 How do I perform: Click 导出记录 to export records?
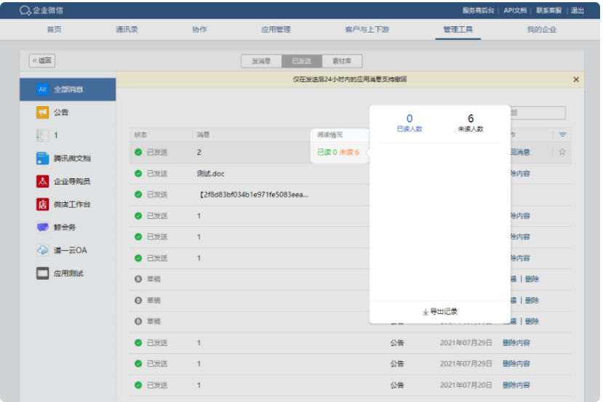click(x=440, y=312)
